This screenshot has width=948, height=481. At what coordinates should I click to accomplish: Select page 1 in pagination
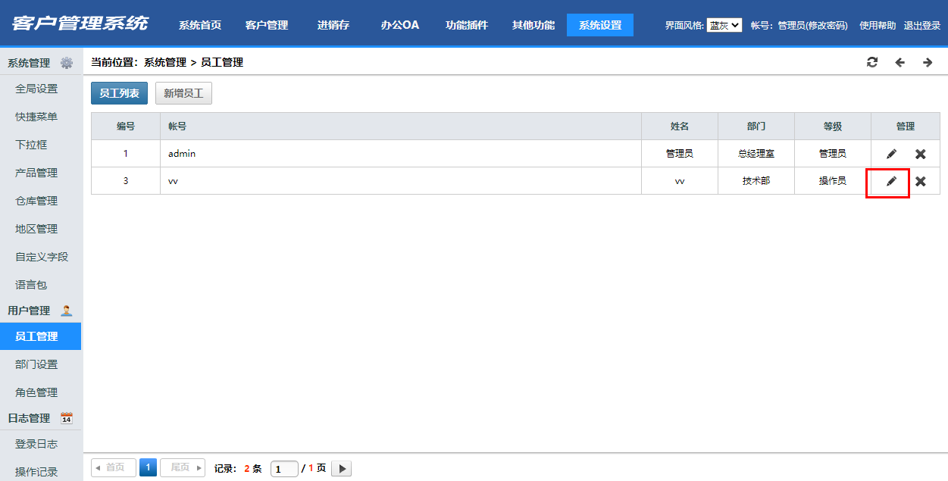(x=148, y=467)
